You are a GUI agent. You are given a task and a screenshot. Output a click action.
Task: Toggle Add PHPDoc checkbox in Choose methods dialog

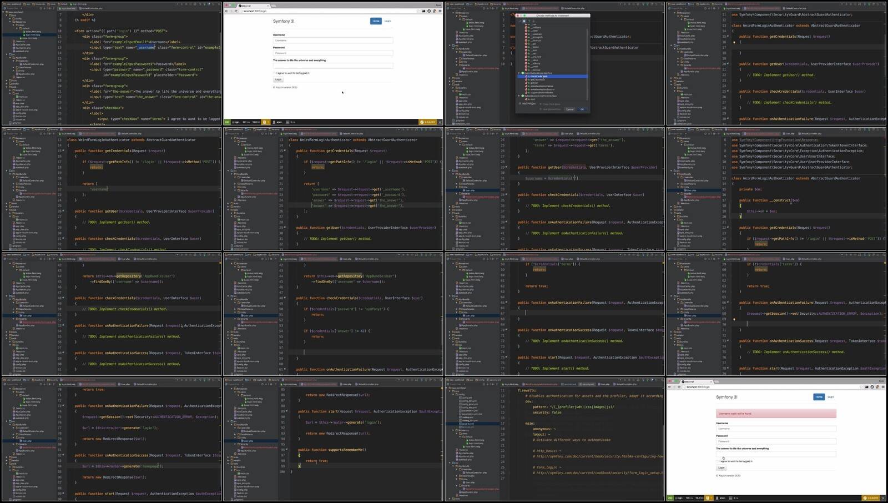pos(520,103)
